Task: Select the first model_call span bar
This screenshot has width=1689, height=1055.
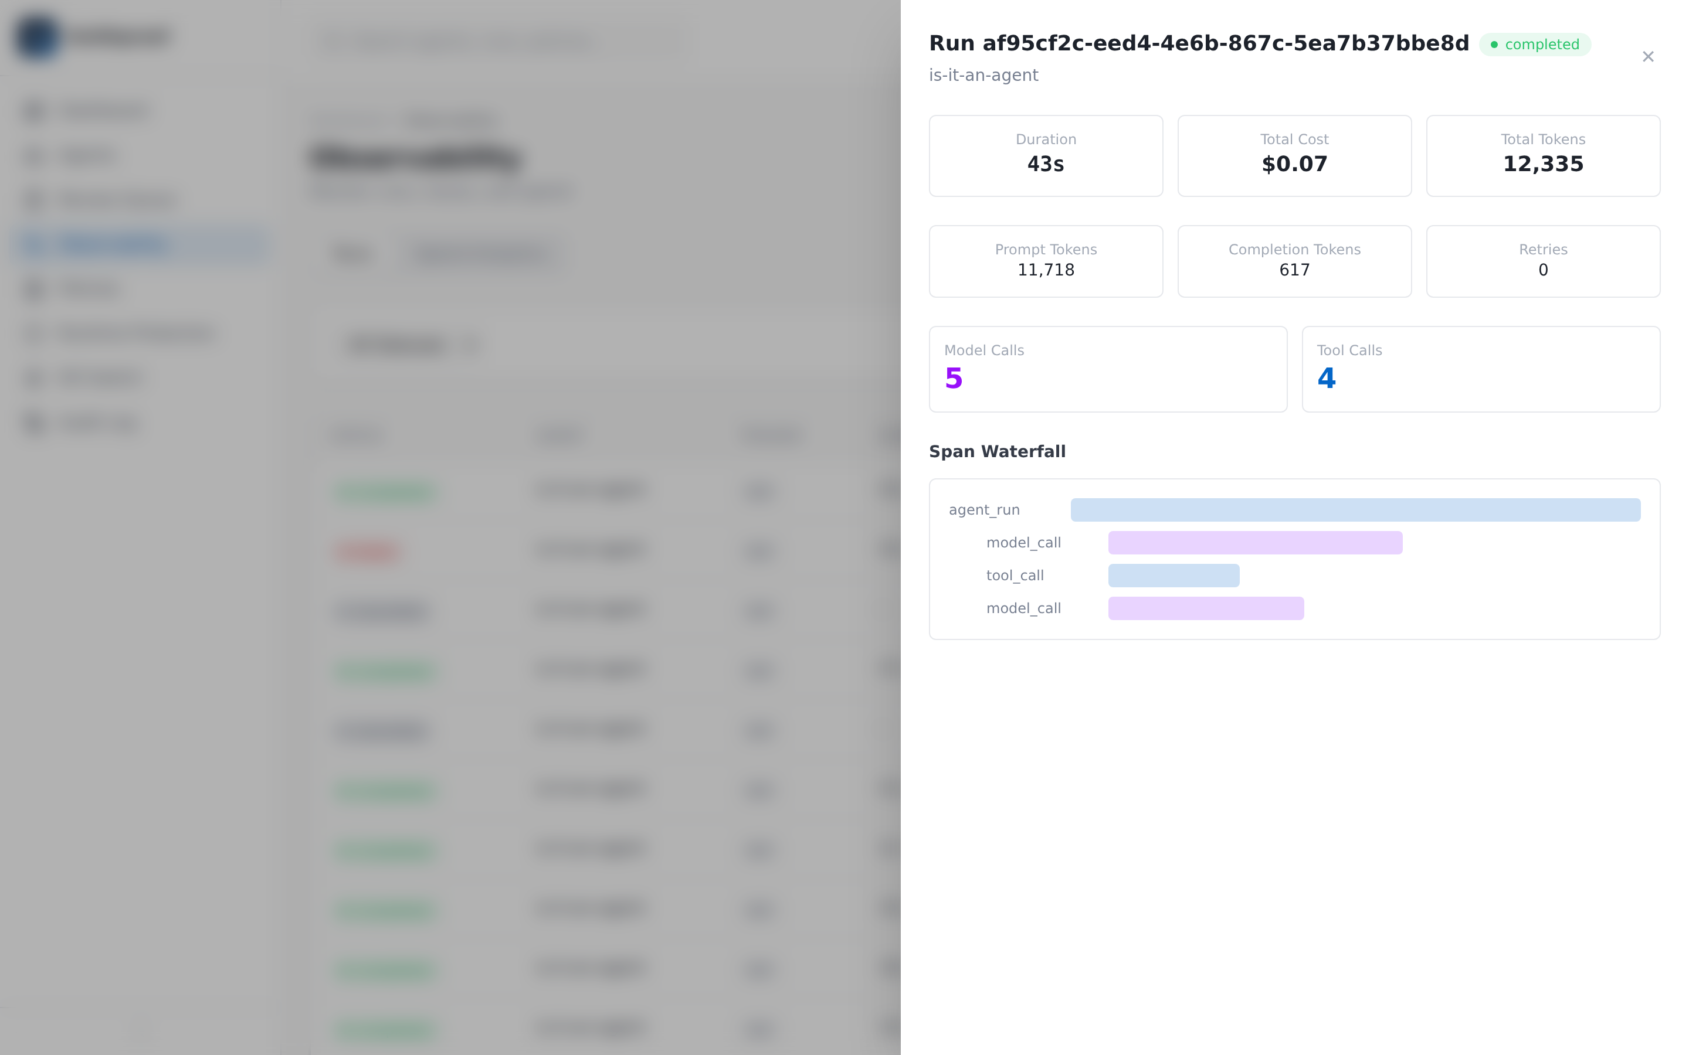Action: [1255, 543]
